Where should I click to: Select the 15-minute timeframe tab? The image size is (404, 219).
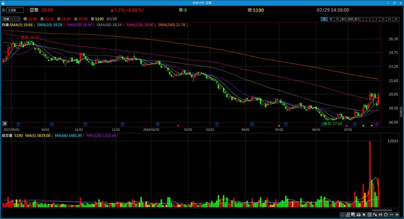[x=383, y=19]
